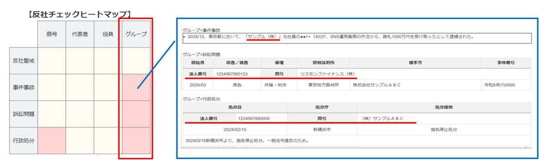Click the 202X/03 court date cell
Screen dimensions: 546x168
[x=198, y=85]
